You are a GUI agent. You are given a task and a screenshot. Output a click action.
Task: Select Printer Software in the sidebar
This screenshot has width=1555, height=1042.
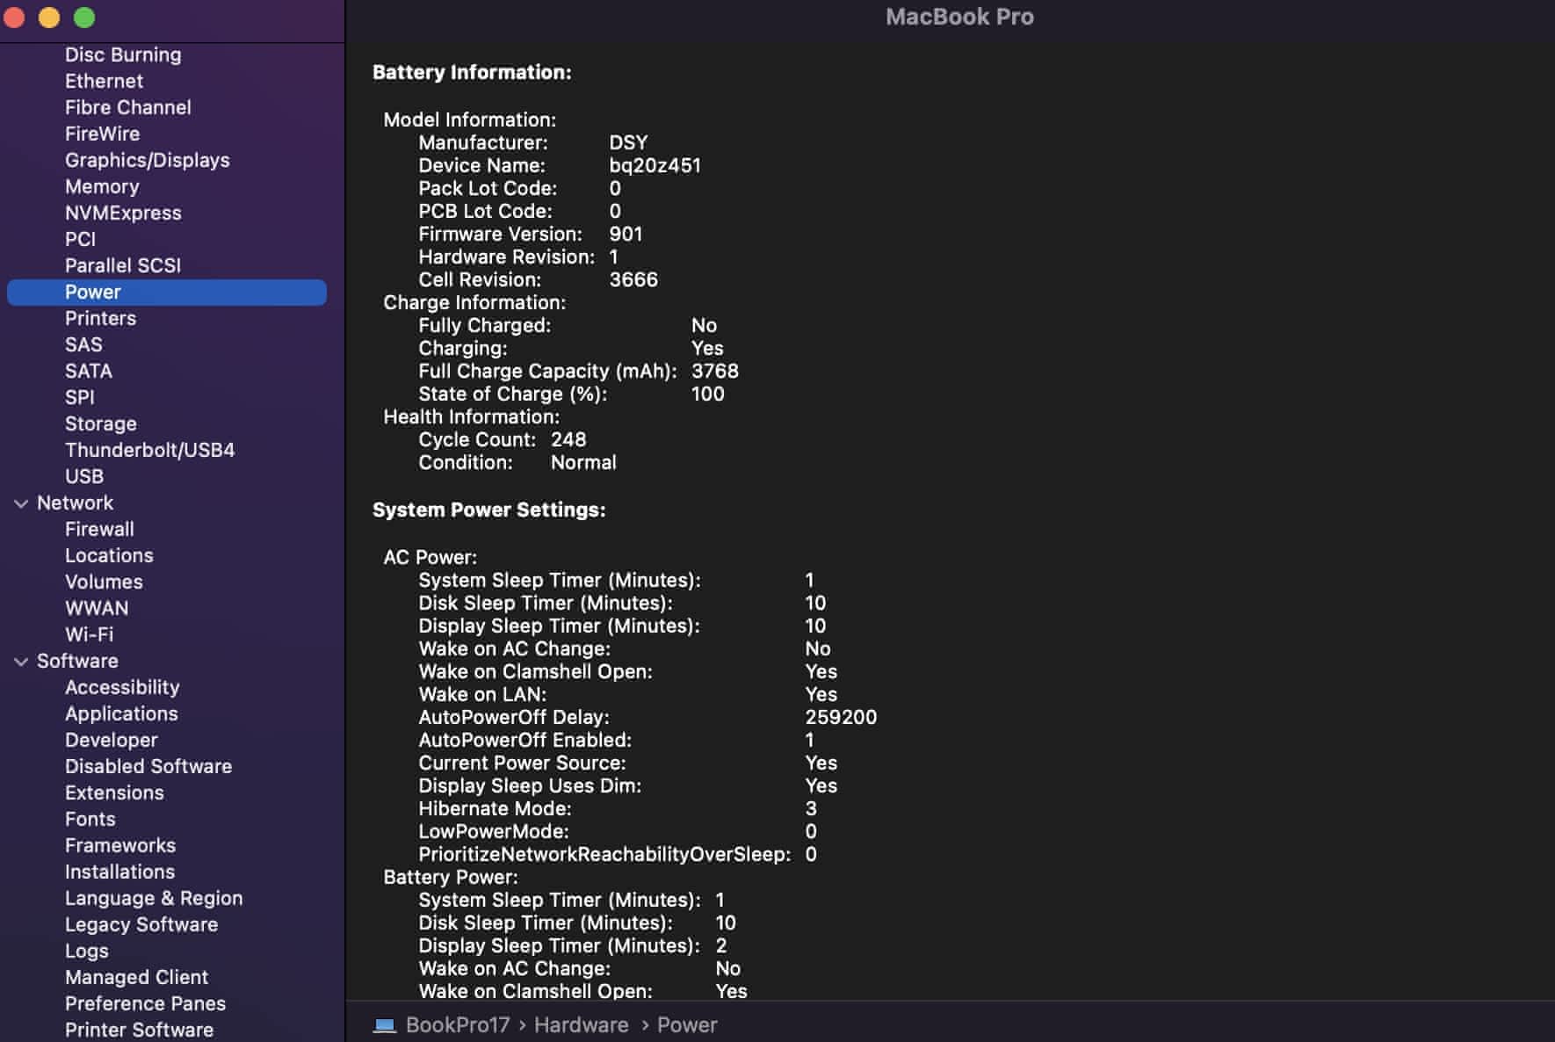click(139, 1030)
